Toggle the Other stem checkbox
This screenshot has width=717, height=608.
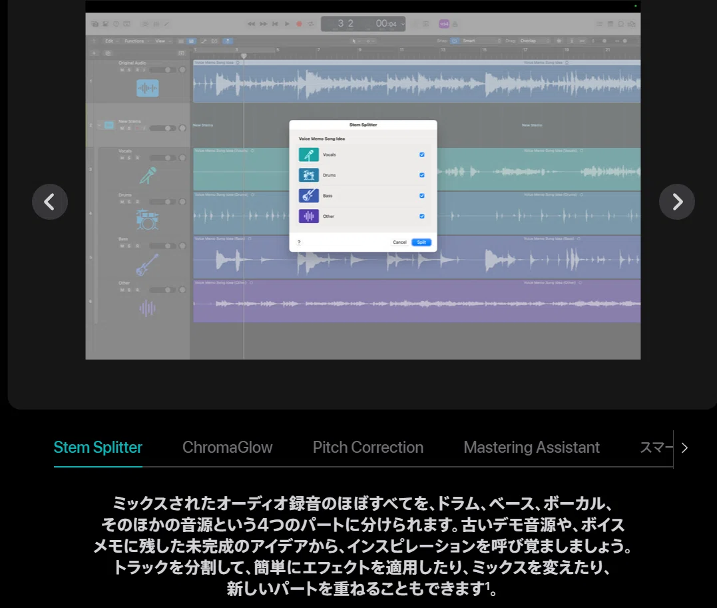pos(422,216)
